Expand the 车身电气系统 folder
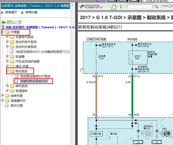 [x=7, y=37]
